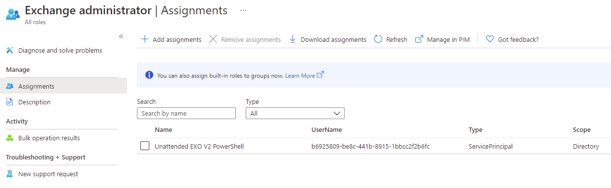Sort by Name column header

[x=164, y=130]
